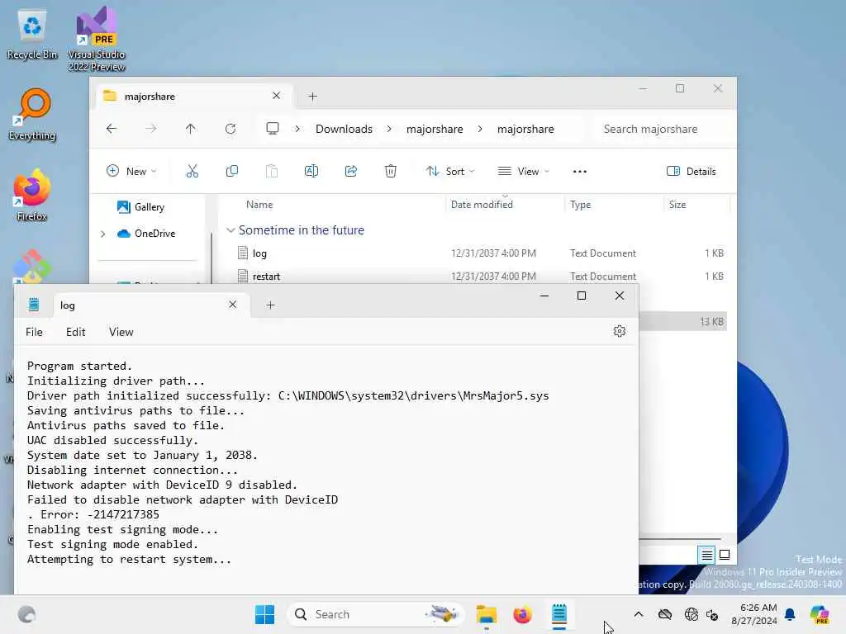Sort by Date modified column header
846x634 pixels.
[482, 205]
